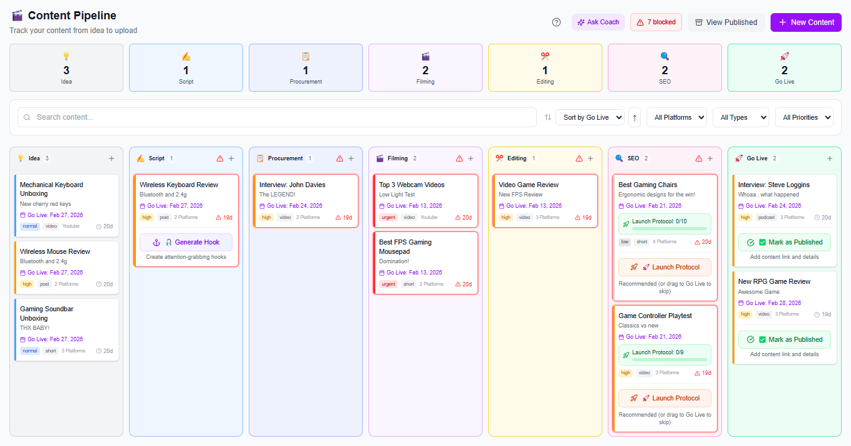Add new card with Idea column plus icon
851x446 pixels.
click(112, 158)
